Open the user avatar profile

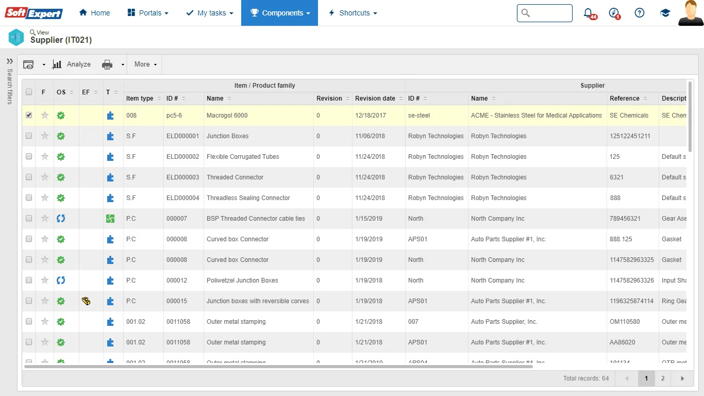[x=691, y=13]
